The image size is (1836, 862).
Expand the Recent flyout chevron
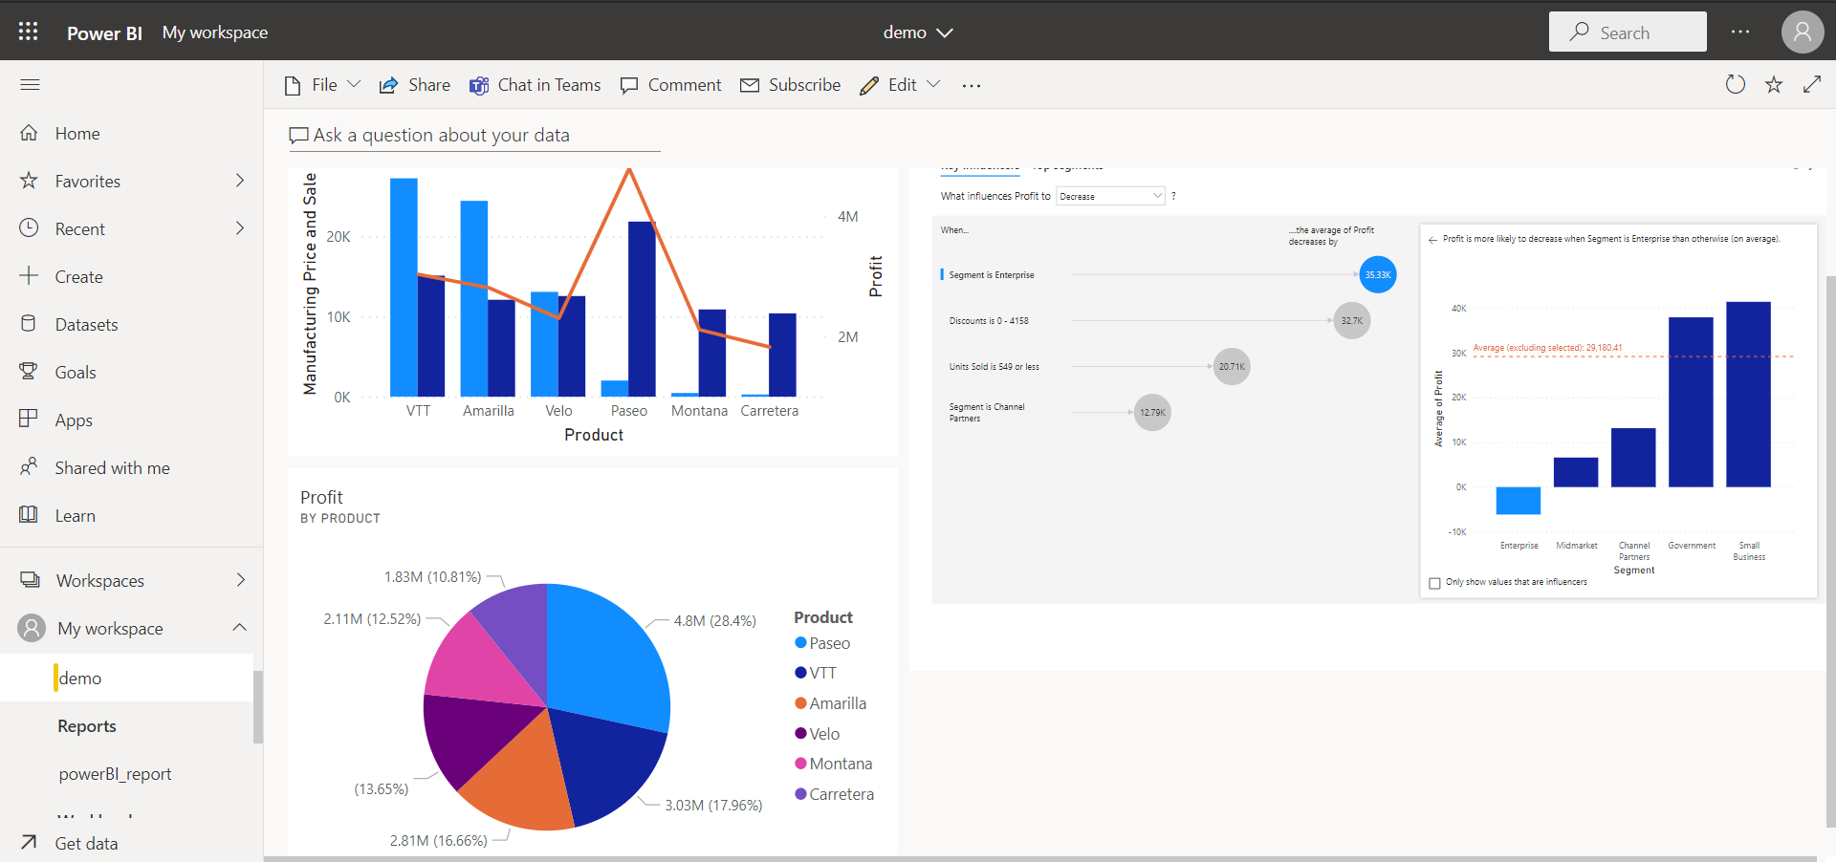240,228
